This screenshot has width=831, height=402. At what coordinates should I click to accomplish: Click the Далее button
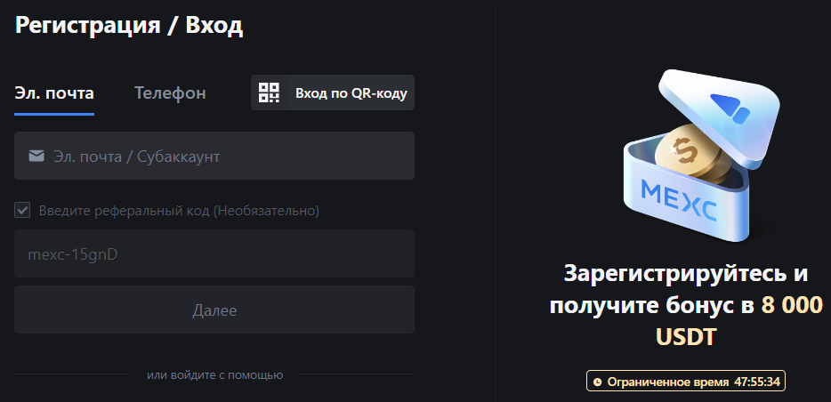214,310
